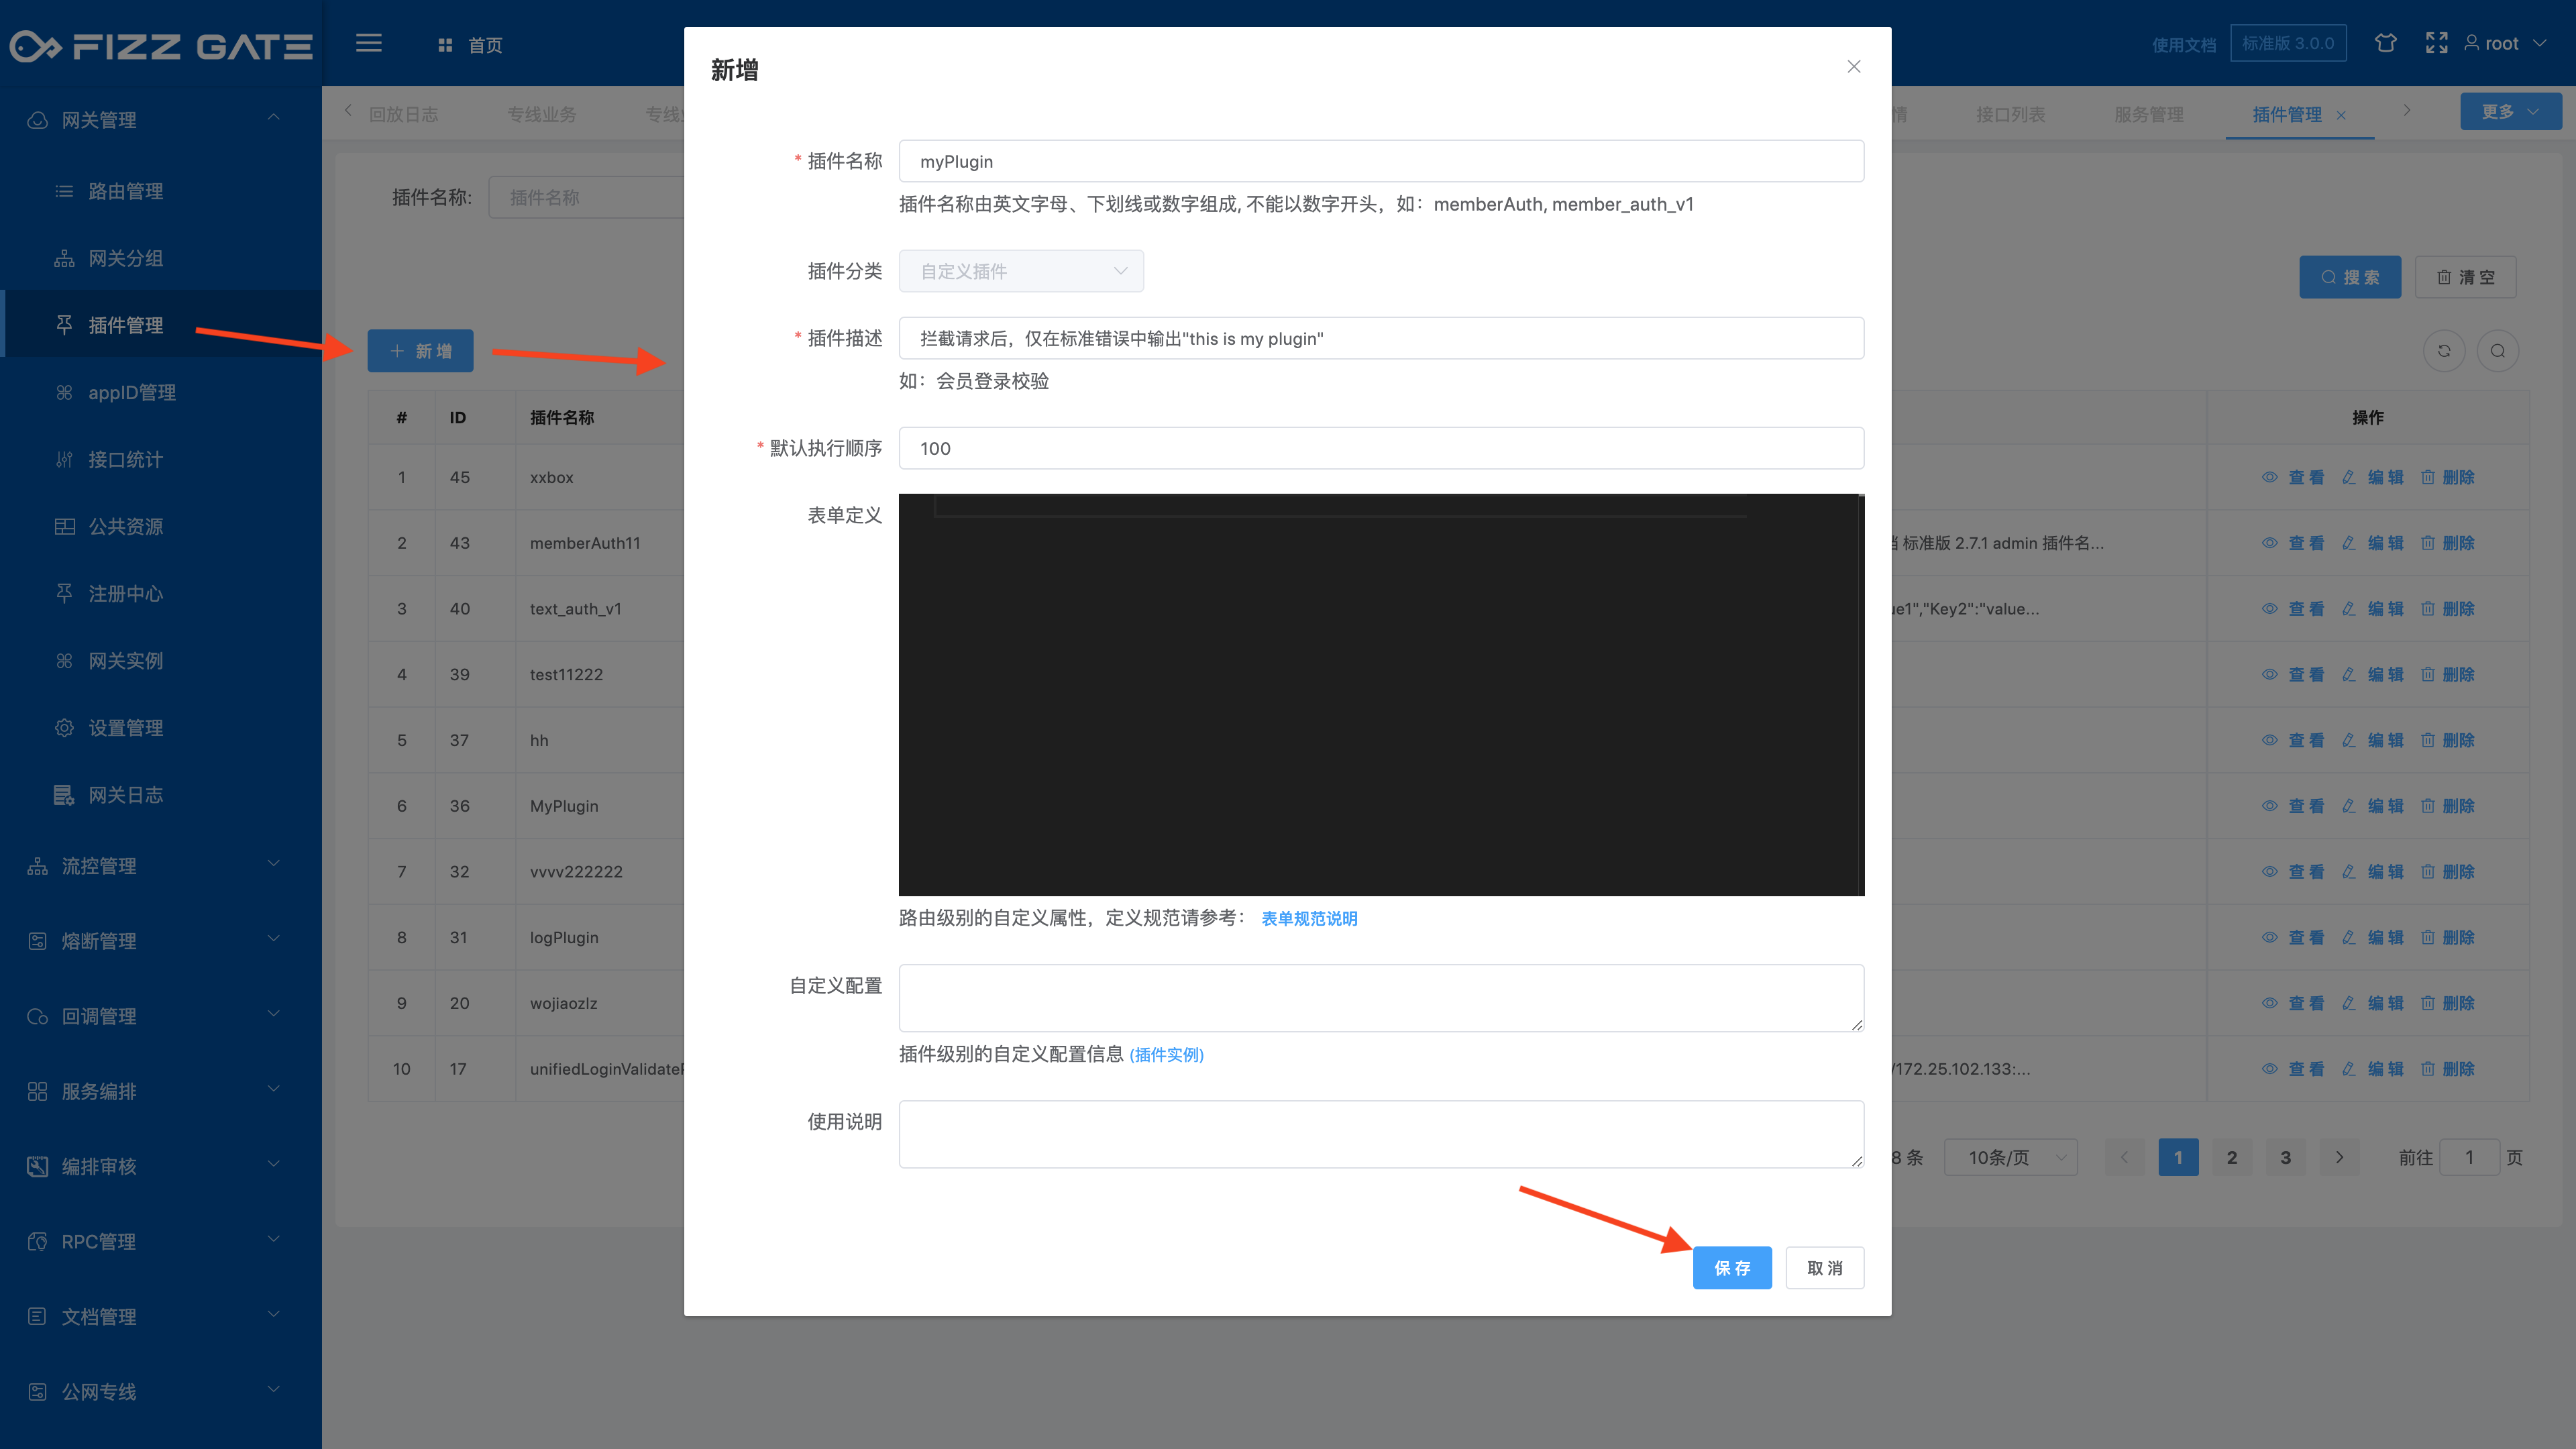
Task: Expand the 流控管理 sidebar group
Action: 161,866
